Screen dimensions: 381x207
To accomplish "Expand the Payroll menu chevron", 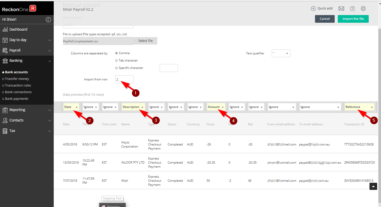I will click(50, 51).
